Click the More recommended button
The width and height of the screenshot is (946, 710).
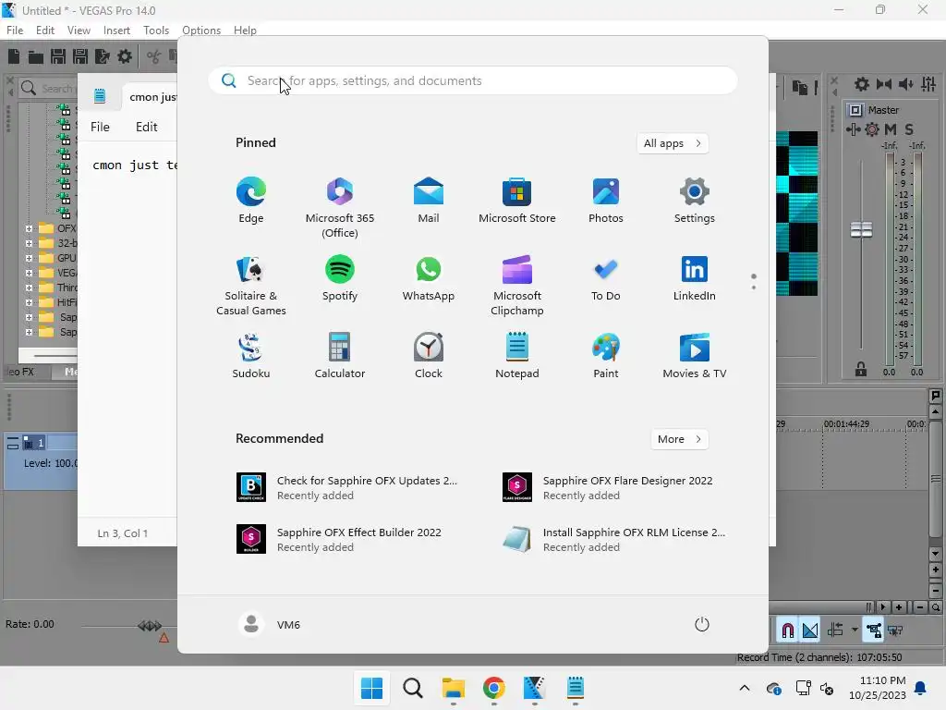point(679,439)
